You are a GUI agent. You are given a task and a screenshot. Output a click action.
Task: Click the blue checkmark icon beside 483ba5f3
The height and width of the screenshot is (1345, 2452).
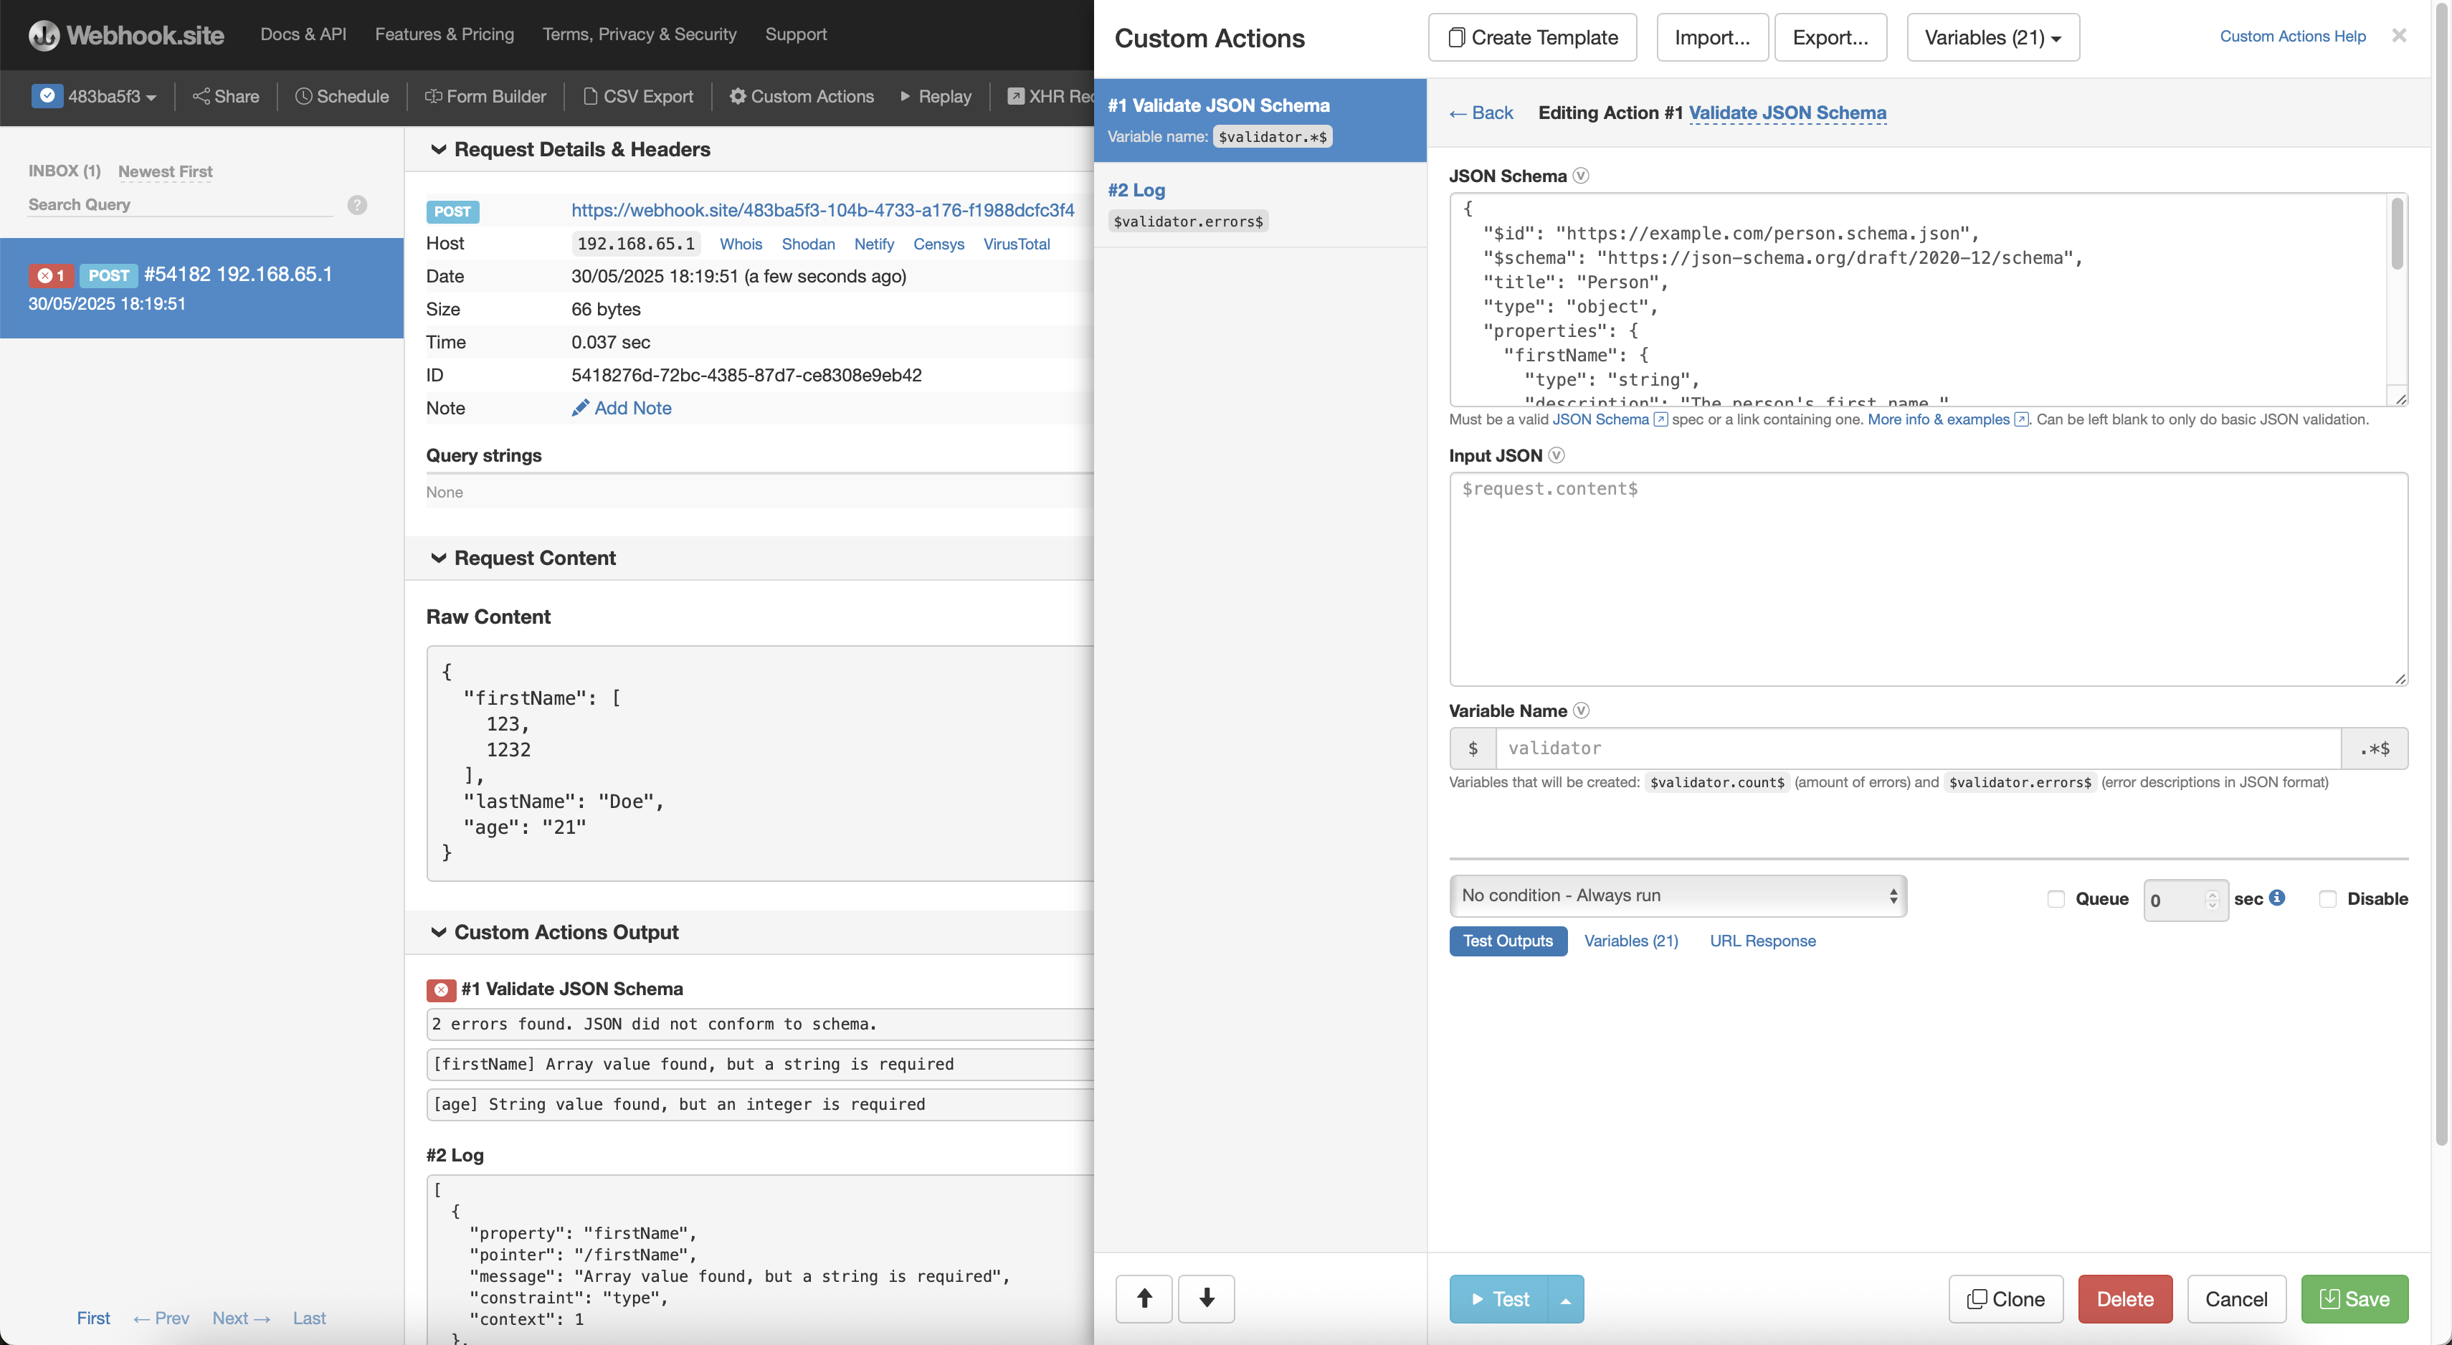(47, 95)
